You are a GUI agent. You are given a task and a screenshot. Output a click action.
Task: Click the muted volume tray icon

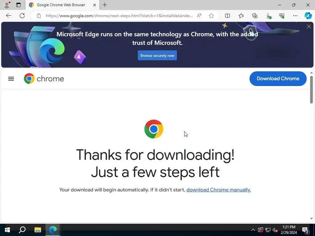click(275, 230)
